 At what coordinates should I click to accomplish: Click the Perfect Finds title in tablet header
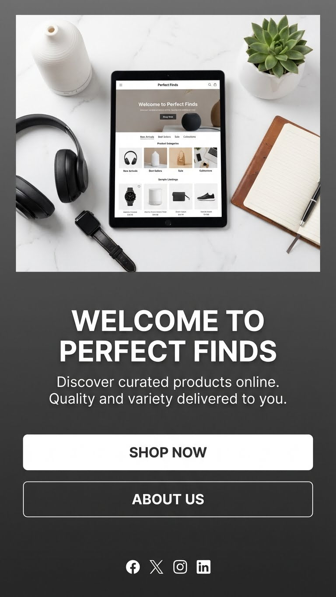click(x=168, y=85)
